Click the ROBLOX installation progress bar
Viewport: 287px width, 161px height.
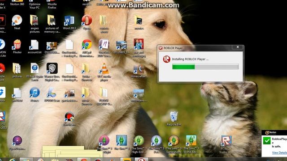click(x=205, y=67)
